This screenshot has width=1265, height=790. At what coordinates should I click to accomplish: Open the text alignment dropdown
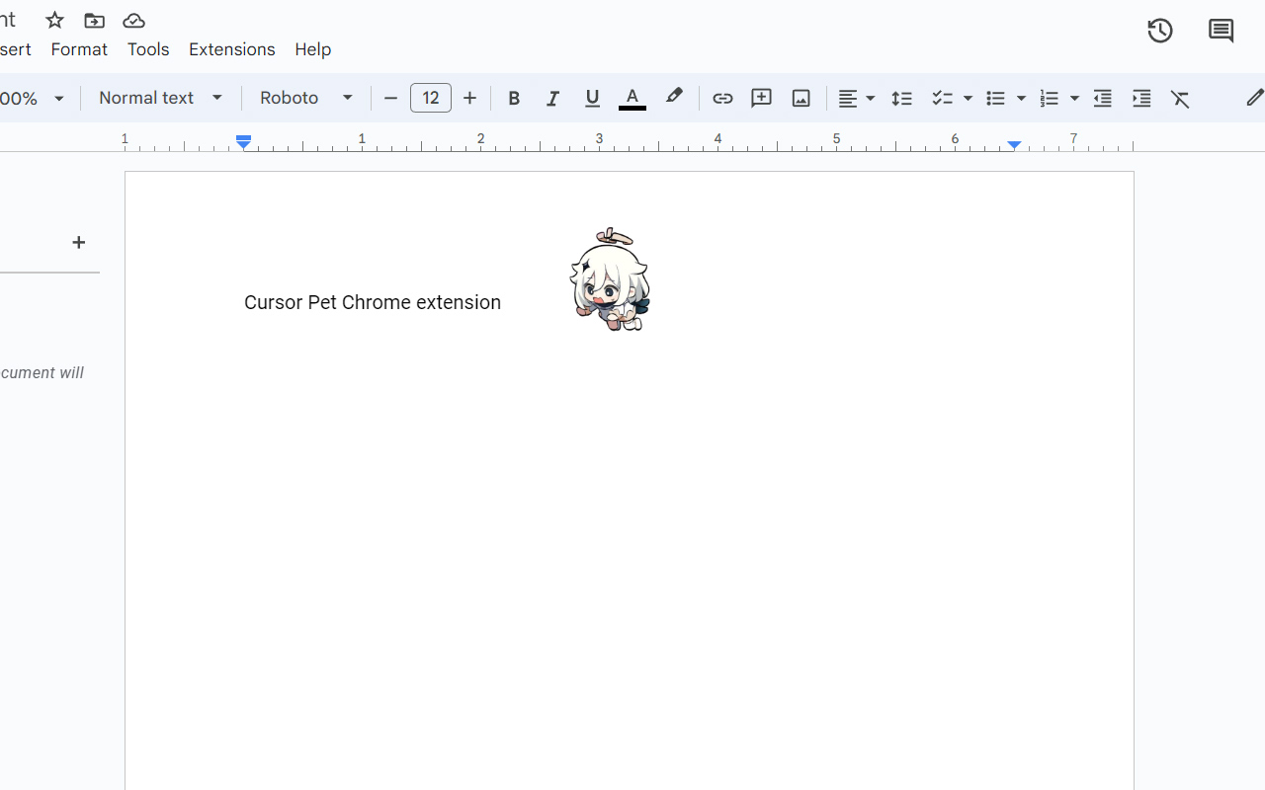[856, 98]
